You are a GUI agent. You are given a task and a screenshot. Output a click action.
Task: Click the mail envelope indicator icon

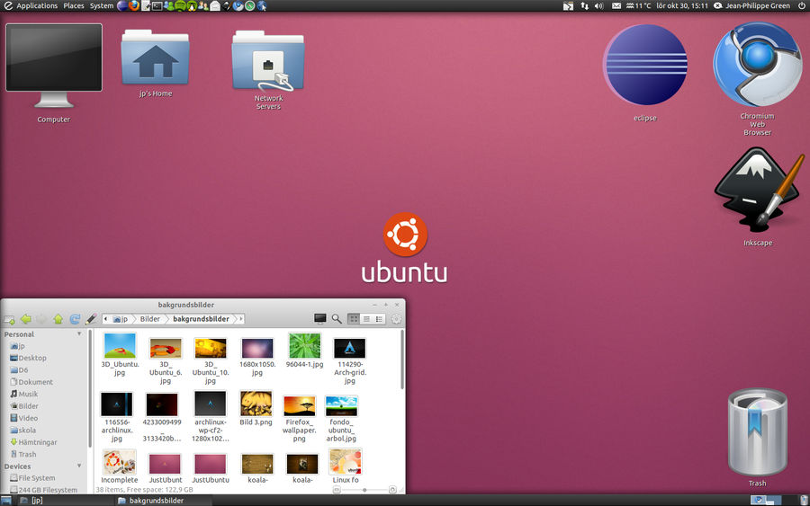coord(616,5)
